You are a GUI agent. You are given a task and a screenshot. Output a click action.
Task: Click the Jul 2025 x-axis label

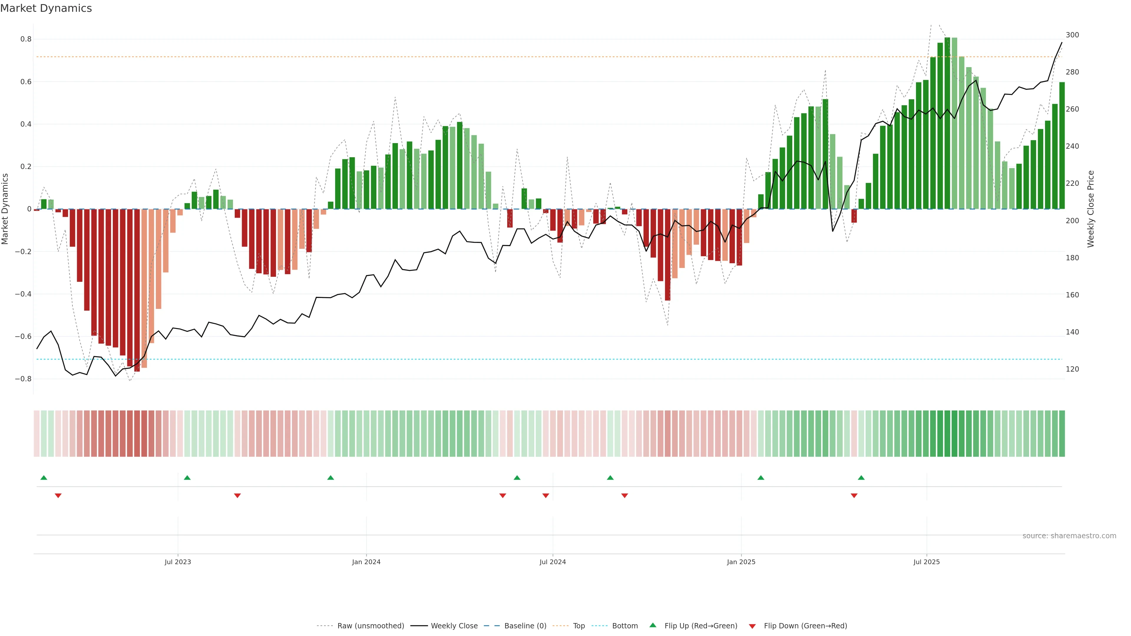[x=926, y=562]
